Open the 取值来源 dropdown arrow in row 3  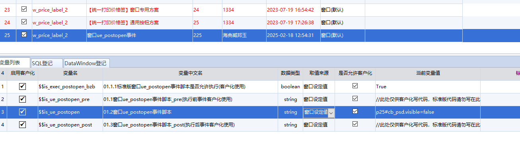[x=331, y=113]
